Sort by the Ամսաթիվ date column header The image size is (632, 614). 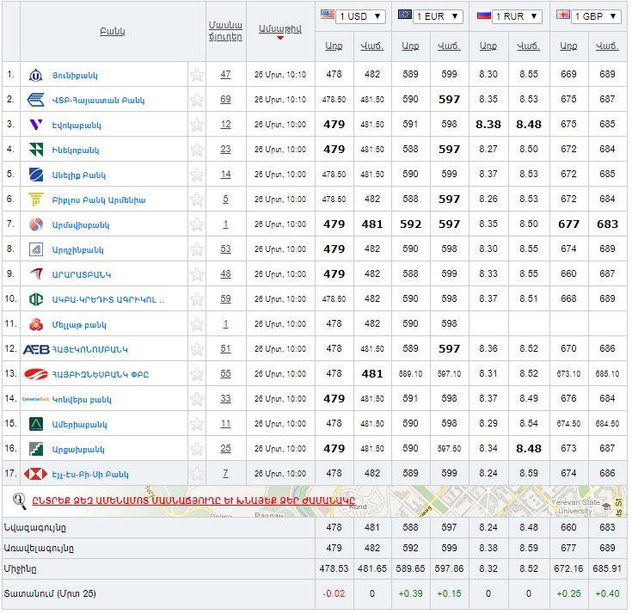coord(279,29)
